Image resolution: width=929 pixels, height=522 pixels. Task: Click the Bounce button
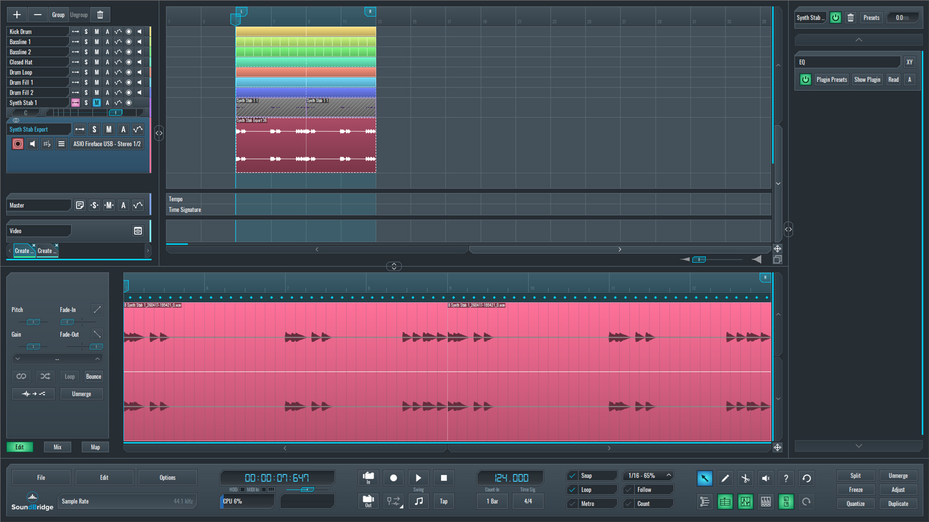[x=93, y=377]
